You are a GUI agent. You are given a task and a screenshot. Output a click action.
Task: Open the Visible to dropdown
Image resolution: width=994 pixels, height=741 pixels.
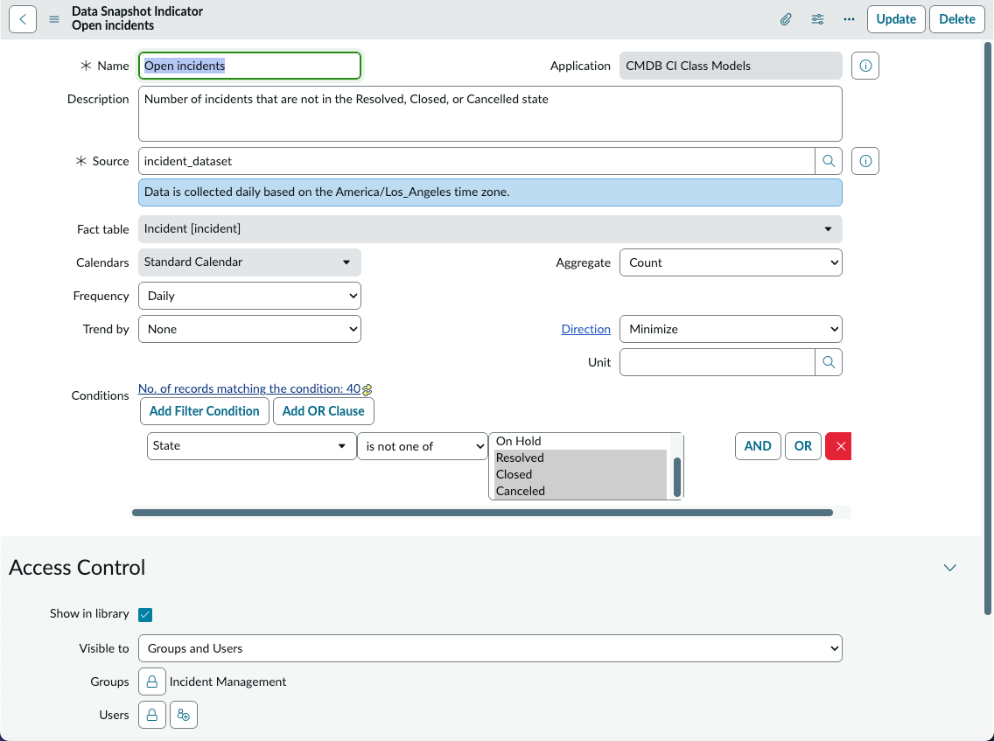click(490, 648)
